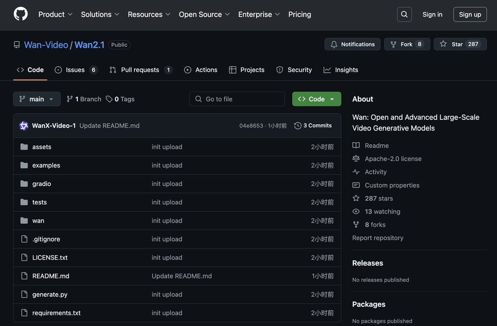Open the Pricing page
The image size is (497, 326).
(299, 14)
